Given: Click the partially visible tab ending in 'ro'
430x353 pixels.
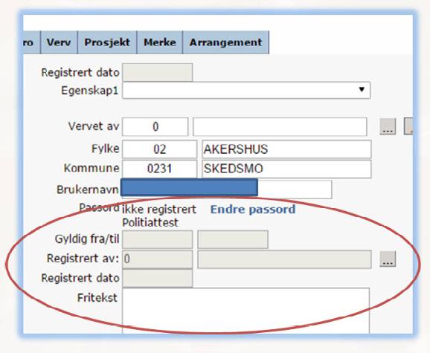Looking at the screenshot, I should pyautogui.click(x=31, y=42).
